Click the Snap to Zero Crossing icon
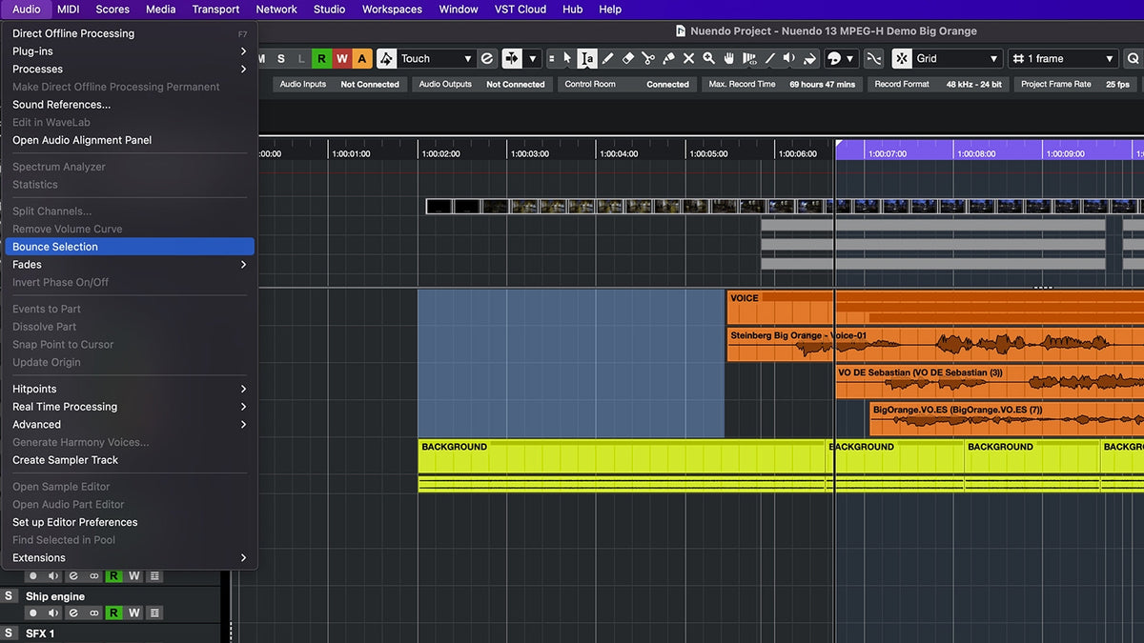 (x=873, y=58)
